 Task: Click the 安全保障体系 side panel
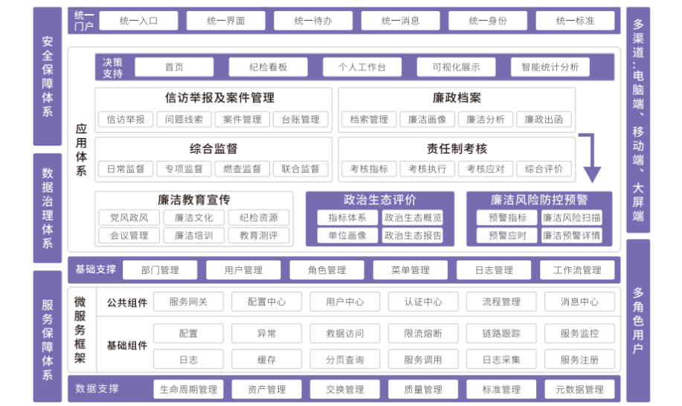click(48, 76)
